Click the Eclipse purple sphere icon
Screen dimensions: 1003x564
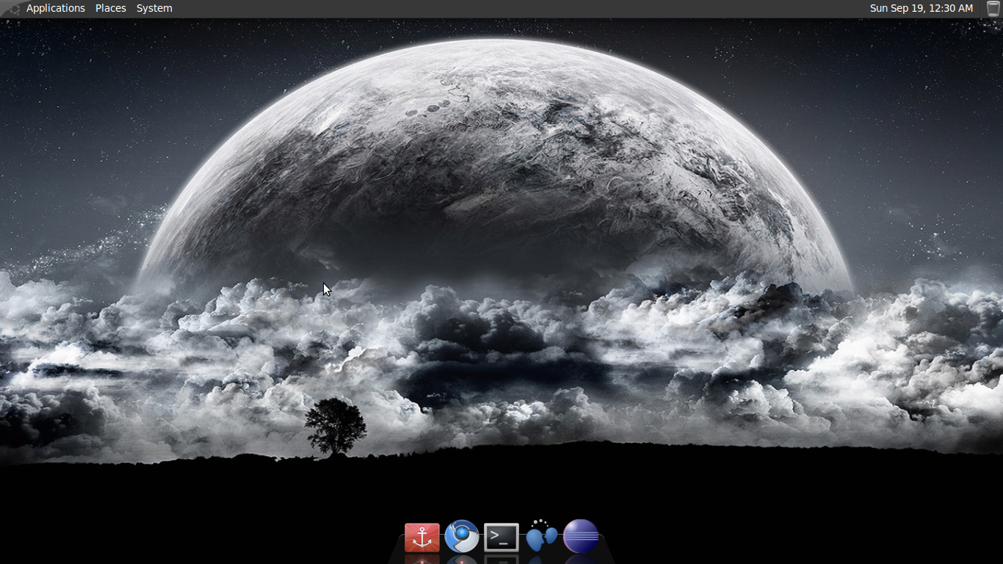pyautogui.click(x=581, y=537)
